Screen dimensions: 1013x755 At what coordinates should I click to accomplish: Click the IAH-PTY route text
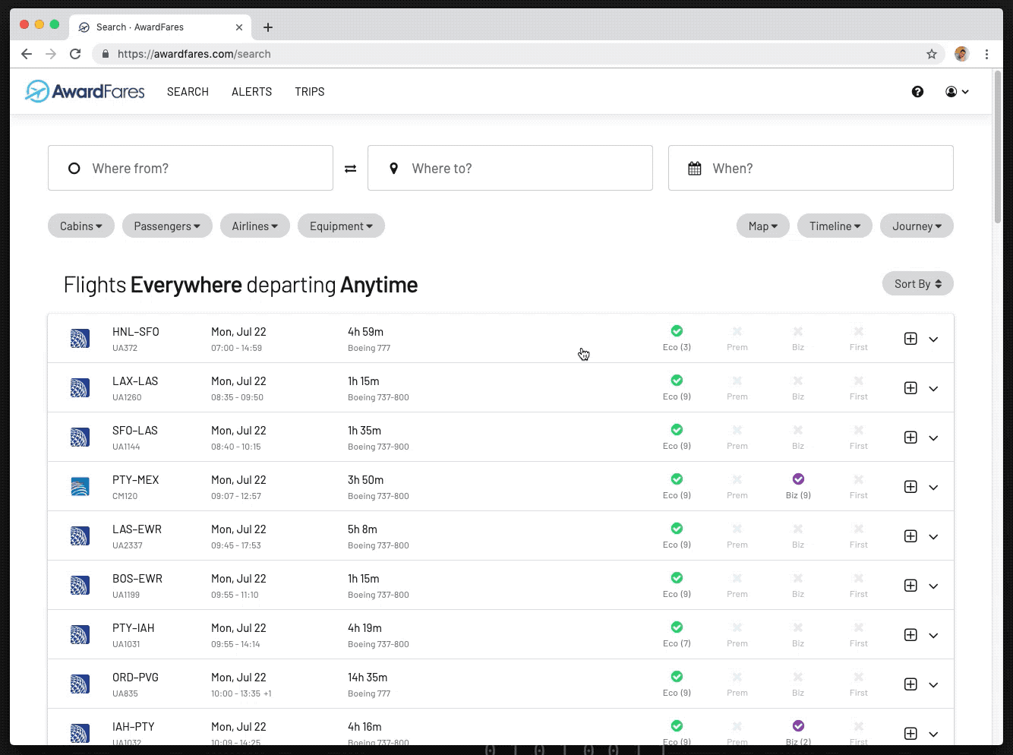(134, 727)
